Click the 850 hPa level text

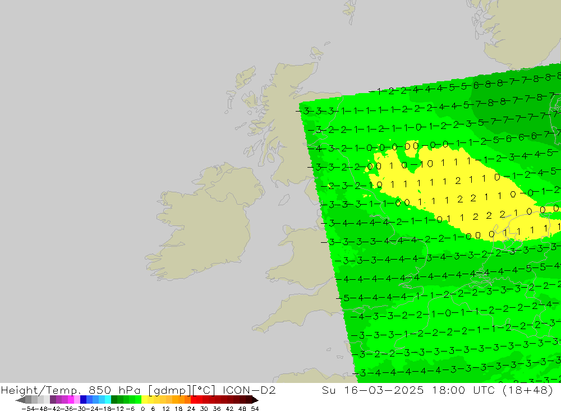[114, 390]
